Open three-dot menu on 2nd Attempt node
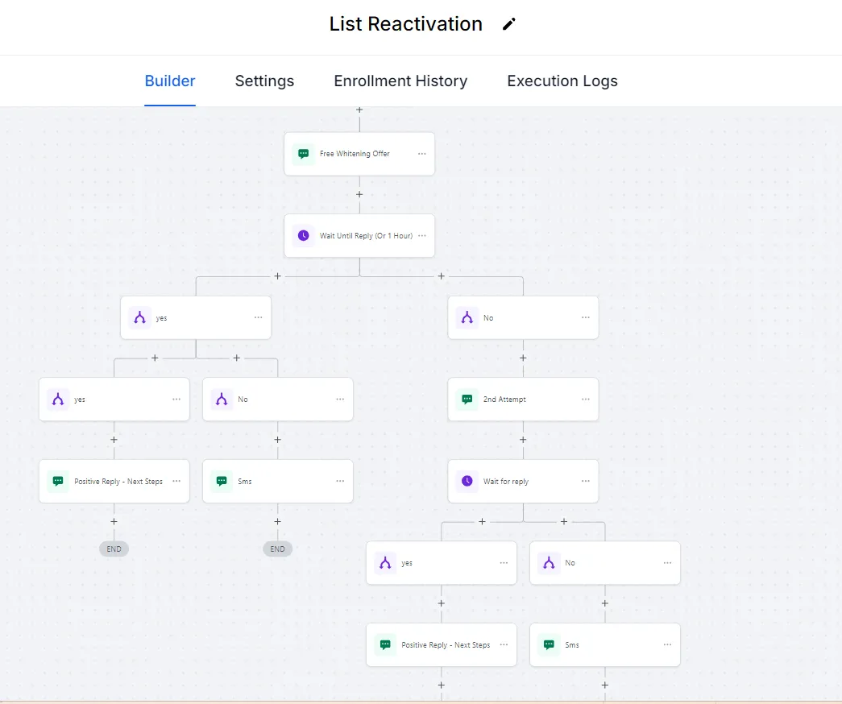The height and width of the screenshot is (704, 842). pos(585,400)
